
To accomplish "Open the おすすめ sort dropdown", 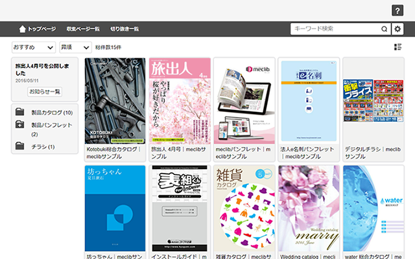I will pyautogui.click(x=33, y=47).
